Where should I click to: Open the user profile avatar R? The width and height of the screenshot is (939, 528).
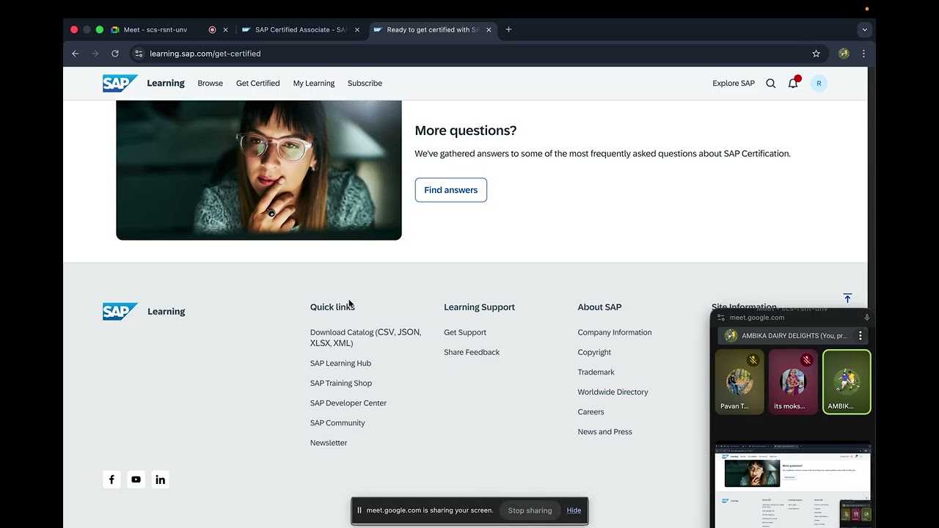(x=819, y=84)
